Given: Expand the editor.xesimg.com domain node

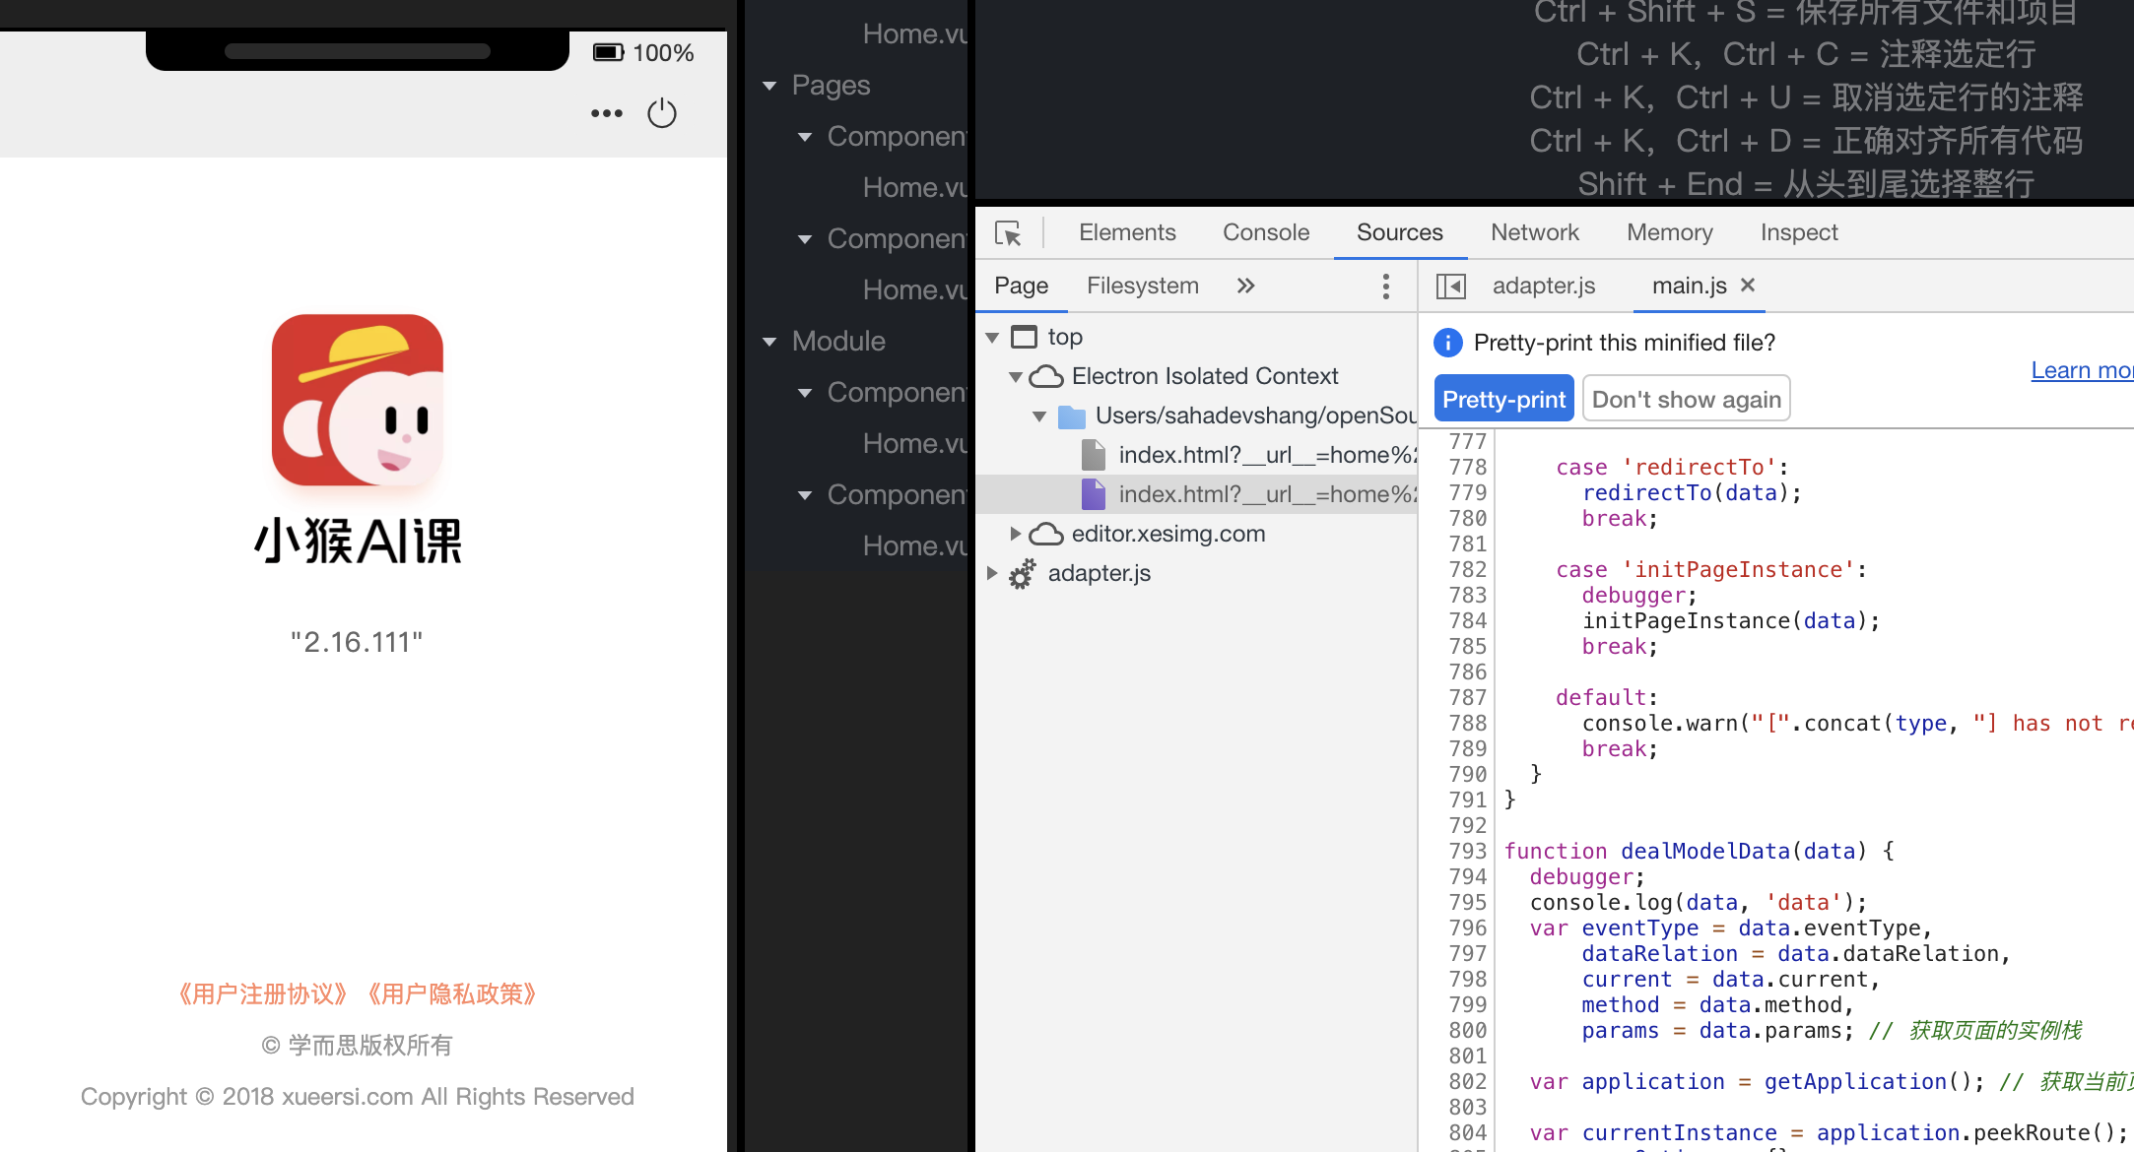Looking at the screenshot, I should (x=1015, y=534).
